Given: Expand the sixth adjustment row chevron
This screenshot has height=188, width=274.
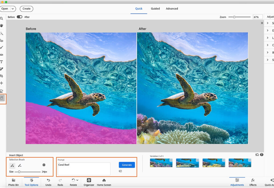Looking at the screenshot, I should point(268,60).
